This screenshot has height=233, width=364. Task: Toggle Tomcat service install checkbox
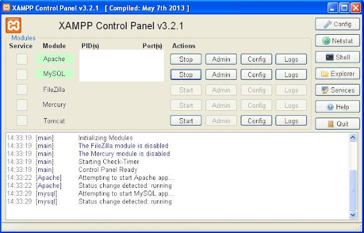point(22,120)
